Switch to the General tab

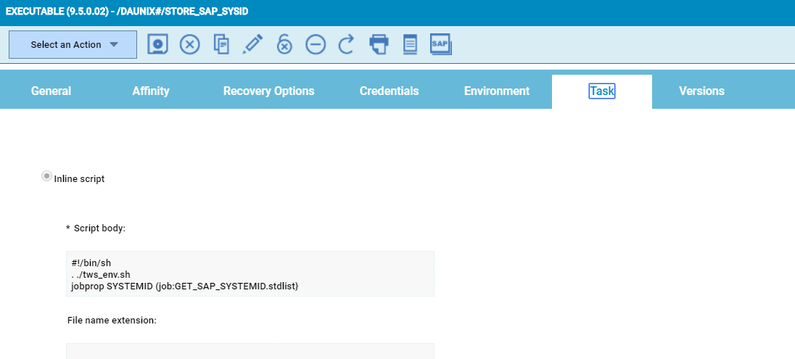[51, 91]
